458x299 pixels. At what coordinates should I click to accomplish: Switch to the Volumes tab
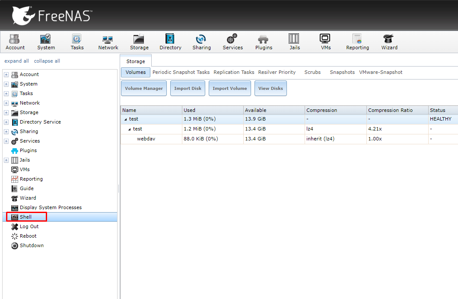tap(136, 72)
